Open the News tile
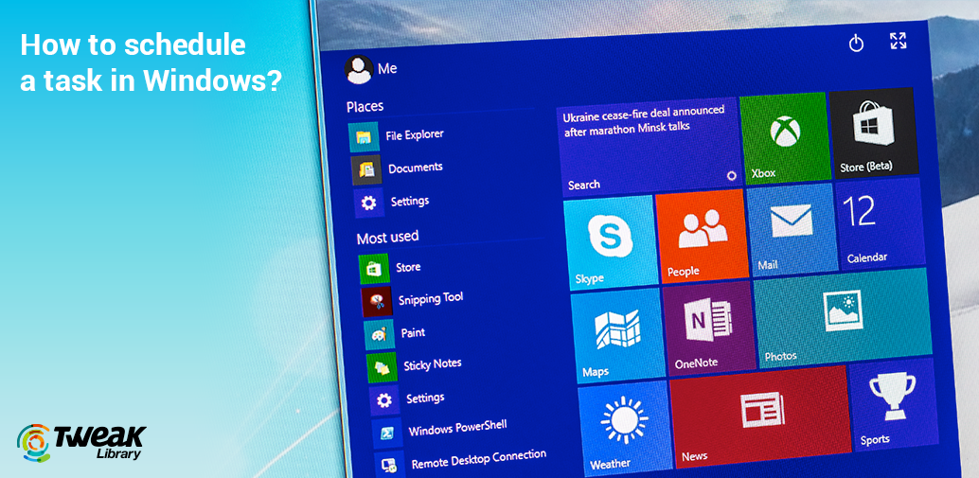 pos(761,416)
